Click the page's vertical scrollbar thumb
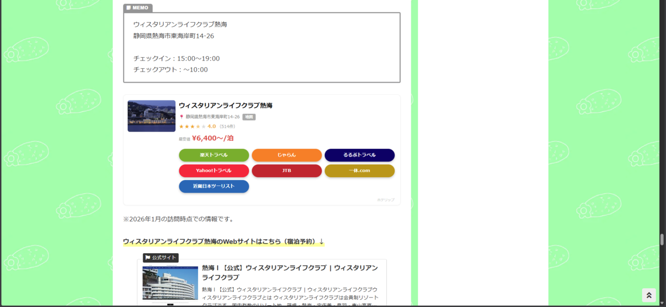The width and height of the screenshot is (666, 307). tap(662, 240)
